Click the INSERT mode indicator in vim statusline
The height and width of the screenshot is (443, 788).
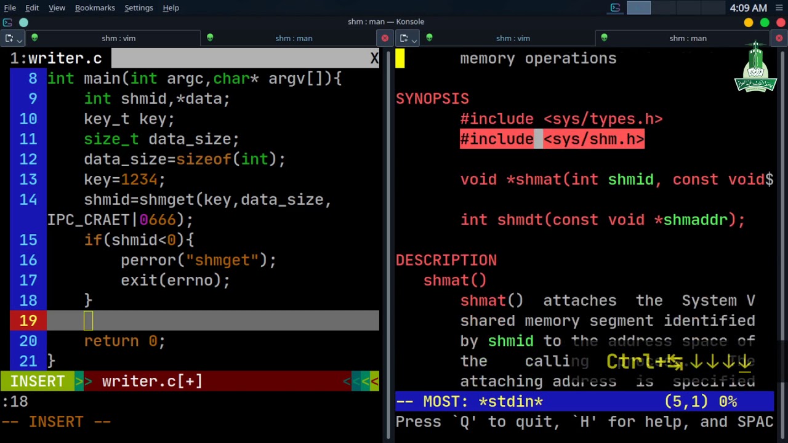[x=37, y=381]
